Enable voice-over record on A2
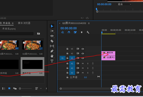Screen dimensions: 143x97 click(93, 68)
